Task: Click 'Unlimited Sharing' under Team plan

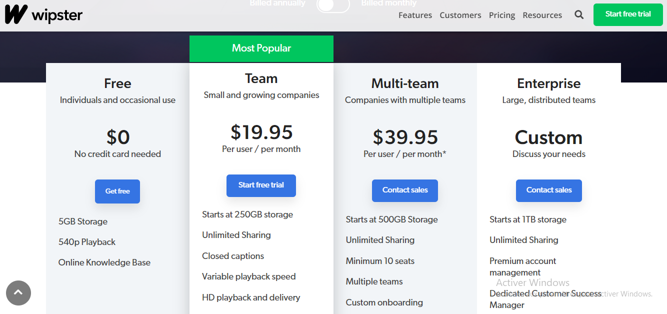Action: [x=236, y=235]
